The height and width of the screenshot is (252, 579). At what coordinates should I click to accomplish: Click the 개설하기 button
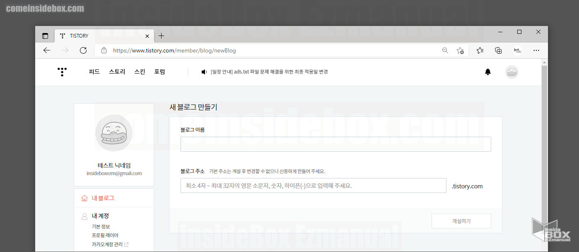tap(461, 221)
